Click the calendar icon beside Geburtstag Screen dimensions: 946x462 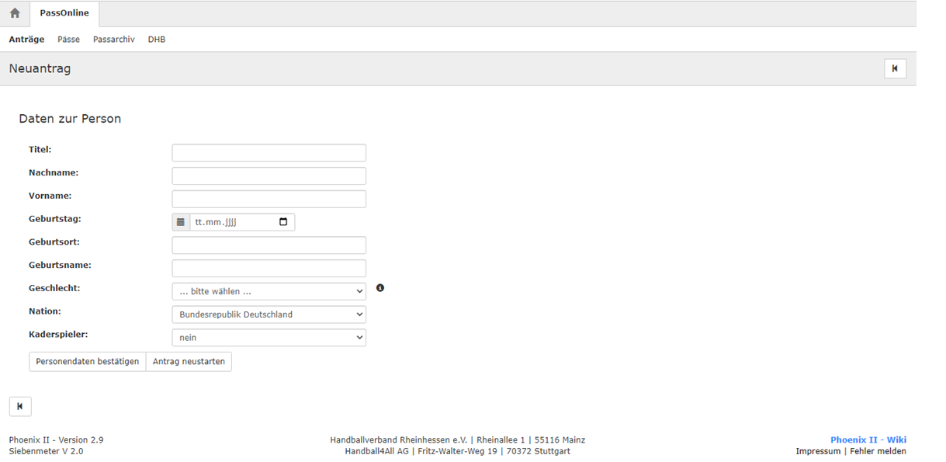click(181, 222)
